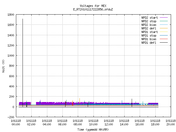Click the '101118 06:00' x-axis tick label
Image resolution: width=176 pixels, height=132 pixels.
[x=62, y=123]
